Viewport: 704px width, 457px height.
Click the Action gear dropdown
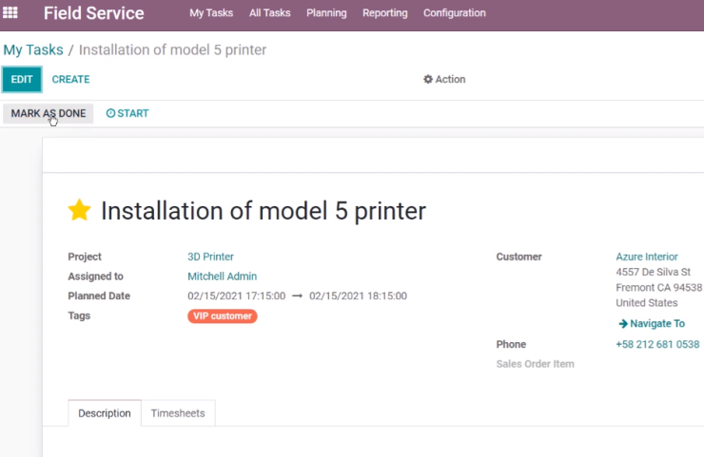[444, 80]
